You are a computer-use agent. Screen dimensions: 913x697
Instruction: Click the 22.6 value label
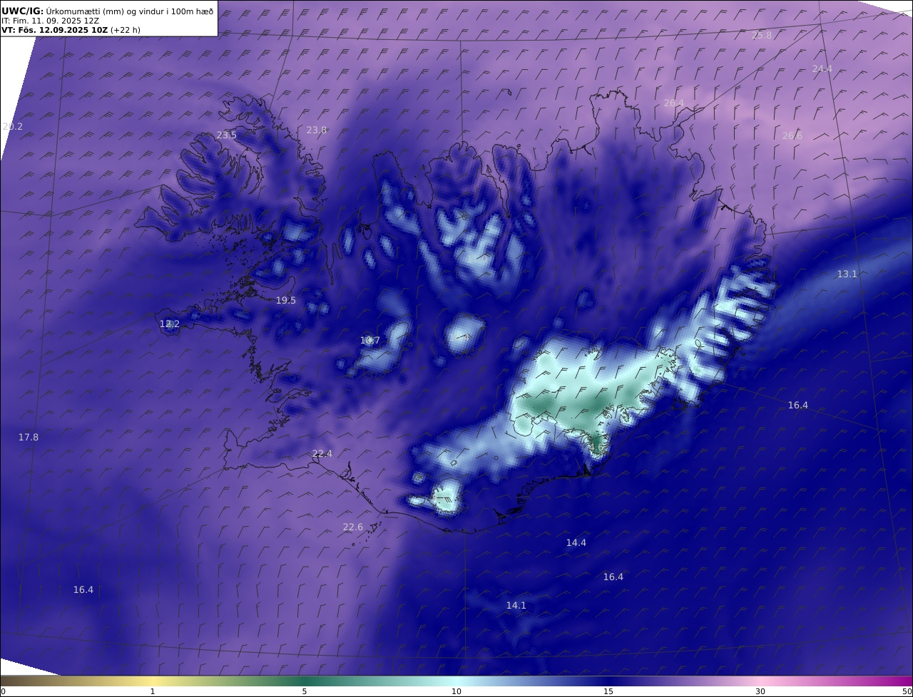pos(353,527)
